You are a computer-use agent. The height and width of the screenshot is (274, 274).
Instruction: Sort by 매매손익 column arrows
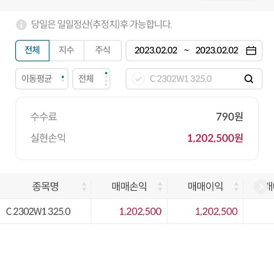(x=160, y=186)
